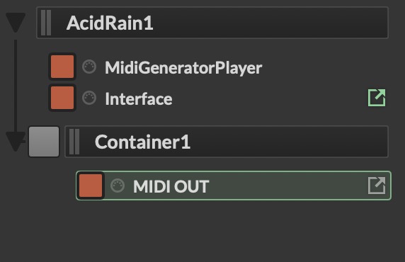Collapse the AcidRain1 module tree arrow
The height and width of the screenshot is (262, 405).
coord(16,23)
